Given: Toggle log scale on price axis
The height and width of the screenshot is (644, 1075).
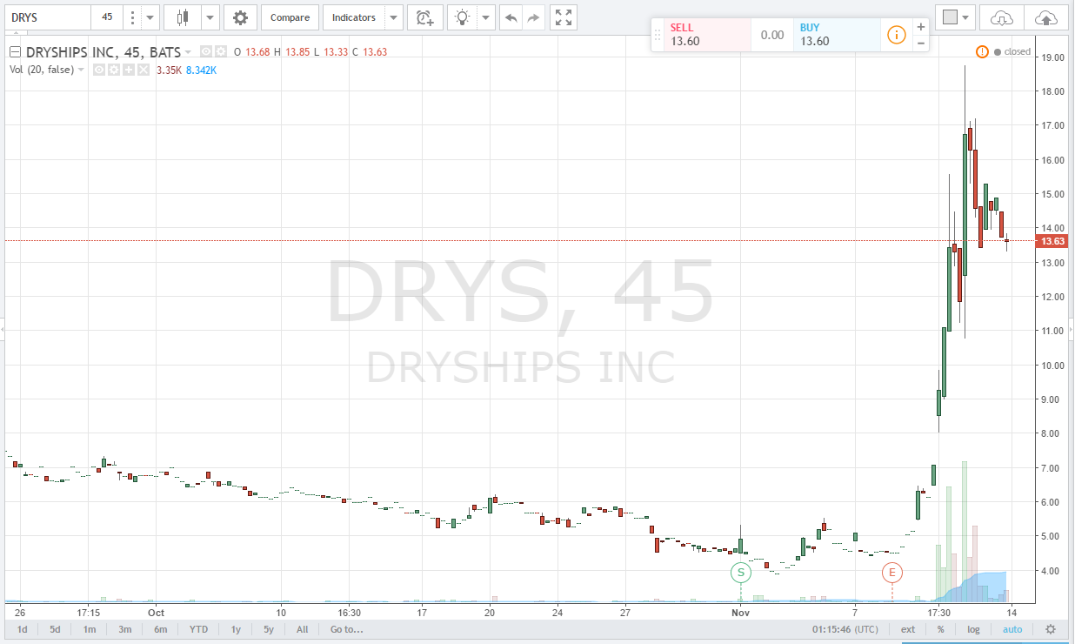Looking at the screenshot, I should pos(972,629).
